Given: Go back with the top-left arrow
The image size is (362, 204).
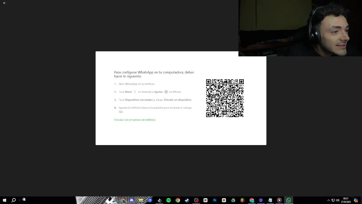Looking at the screenshot, I should click(x=5, y=3).
